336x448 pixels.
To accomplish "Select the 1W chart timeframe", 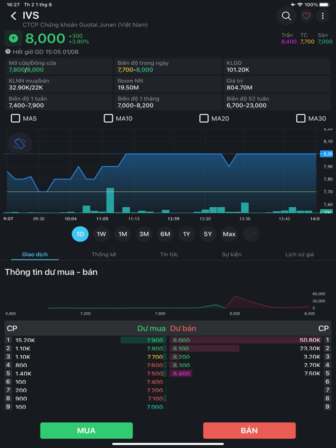I will click(101, 234).
